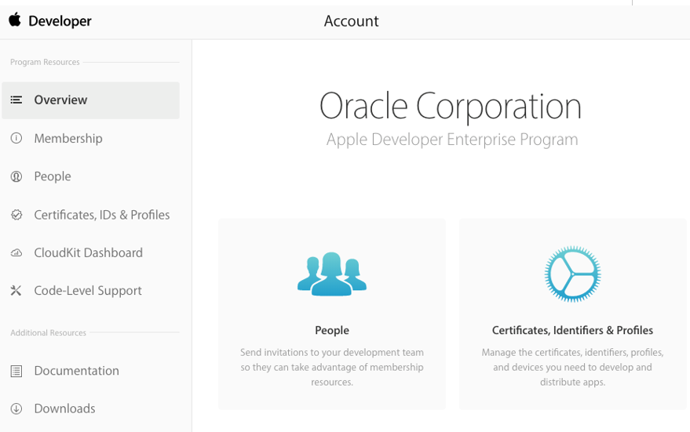This screenshot has width=690, height=432.
Task: Open Documentation link
Action: [77, 371]
